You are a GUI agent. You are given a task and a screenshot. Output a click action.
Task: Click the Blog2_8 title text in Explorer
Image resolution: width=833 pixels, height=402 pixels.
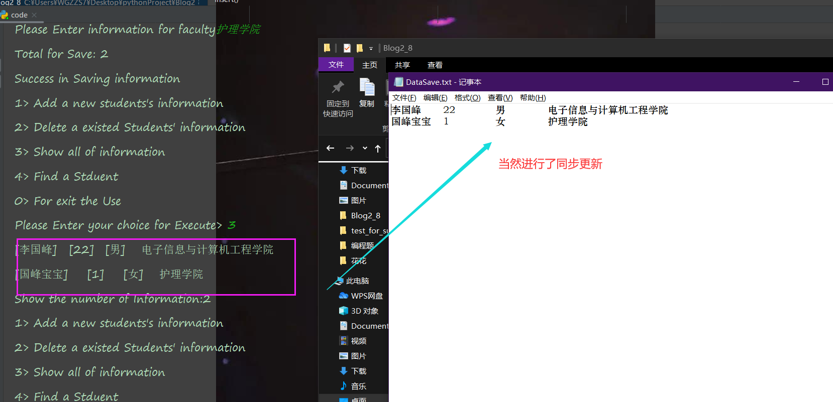pos(398,48)
